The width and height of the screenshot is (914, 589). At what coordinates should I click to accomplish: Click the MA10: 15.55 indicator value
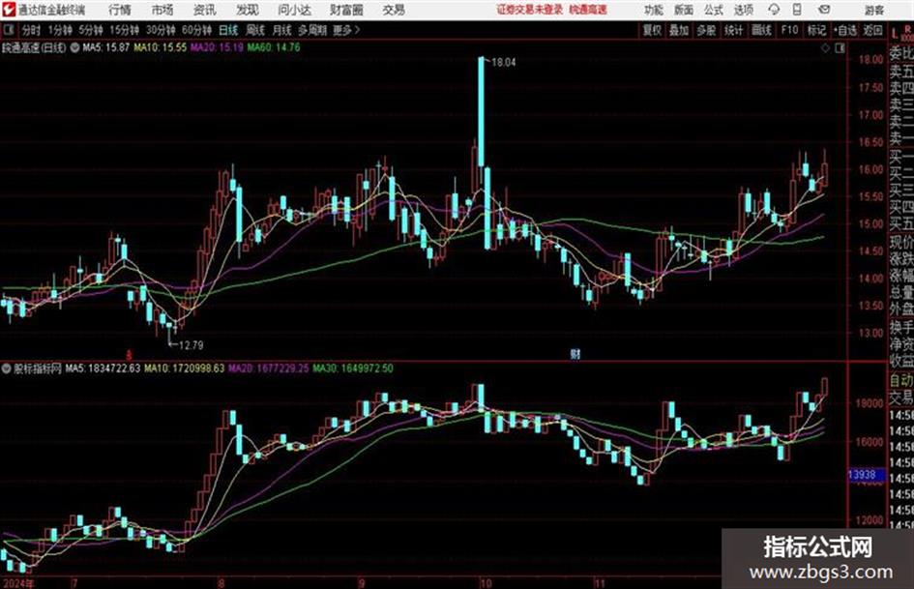161,47
